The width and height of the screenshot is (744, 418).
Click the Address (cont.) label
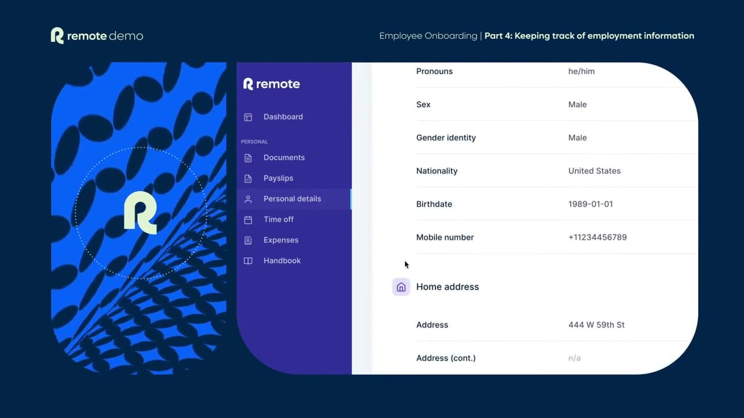[x=446, y=358]
